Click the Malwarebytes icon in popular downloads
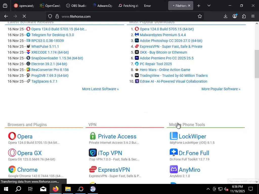The height and width of the screenshot is (194, 259). [x=137, y=35]
